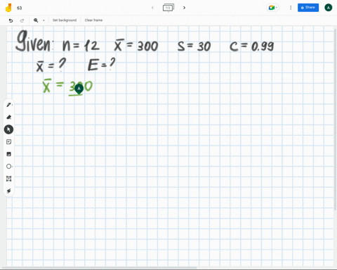
Task: Start a Google Meet call
Action: (x=272, y=8)
